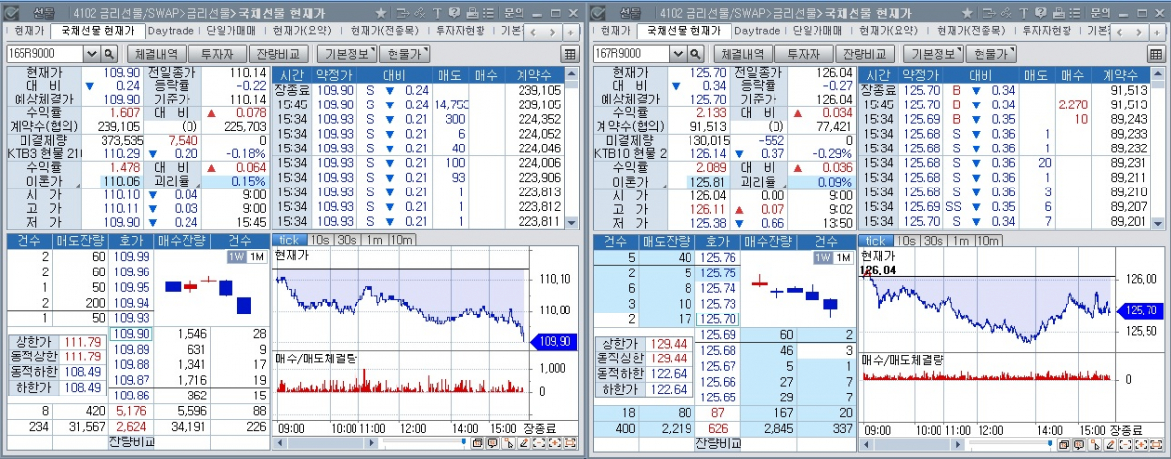Expand the 현물가 dropdown in left window

click(x=404, y=53)
